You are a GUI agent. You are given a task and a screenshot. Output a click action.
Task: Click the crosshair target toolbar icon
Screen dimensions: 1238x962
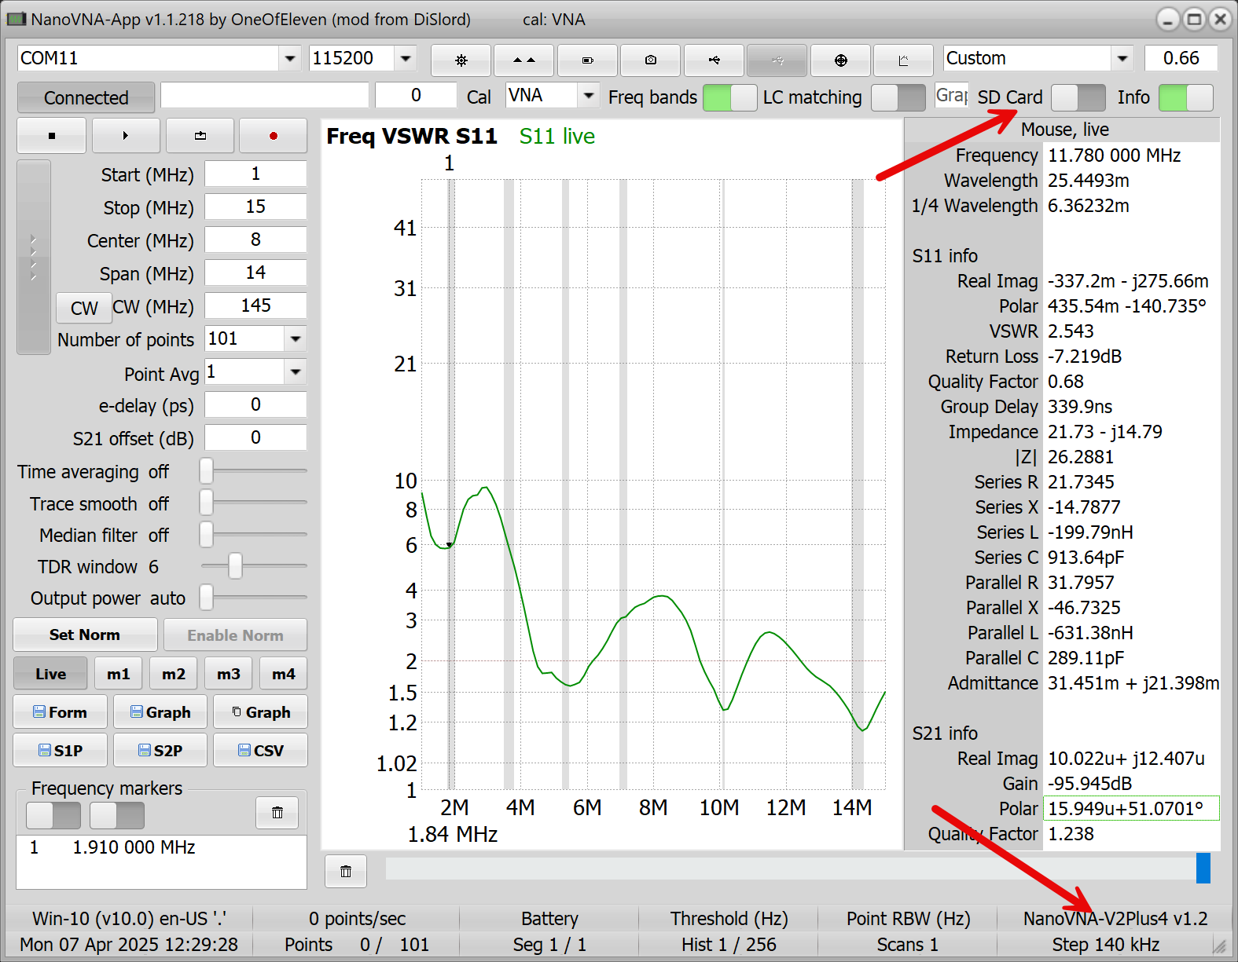click(x=840, y=60)
